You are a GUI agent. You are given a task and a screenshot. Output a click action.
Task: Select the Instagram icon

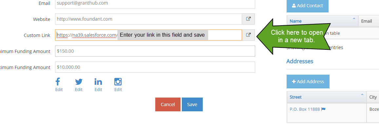[118, 82]
